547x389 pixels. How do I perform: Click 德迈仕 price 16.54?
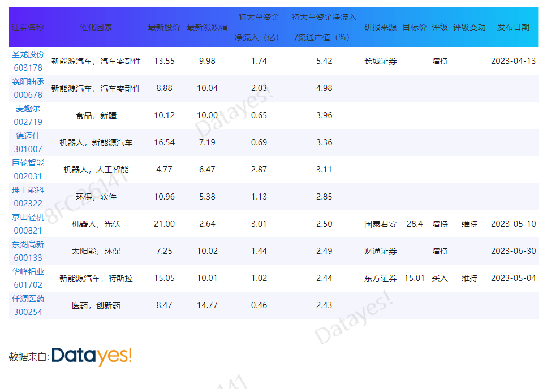164,142
